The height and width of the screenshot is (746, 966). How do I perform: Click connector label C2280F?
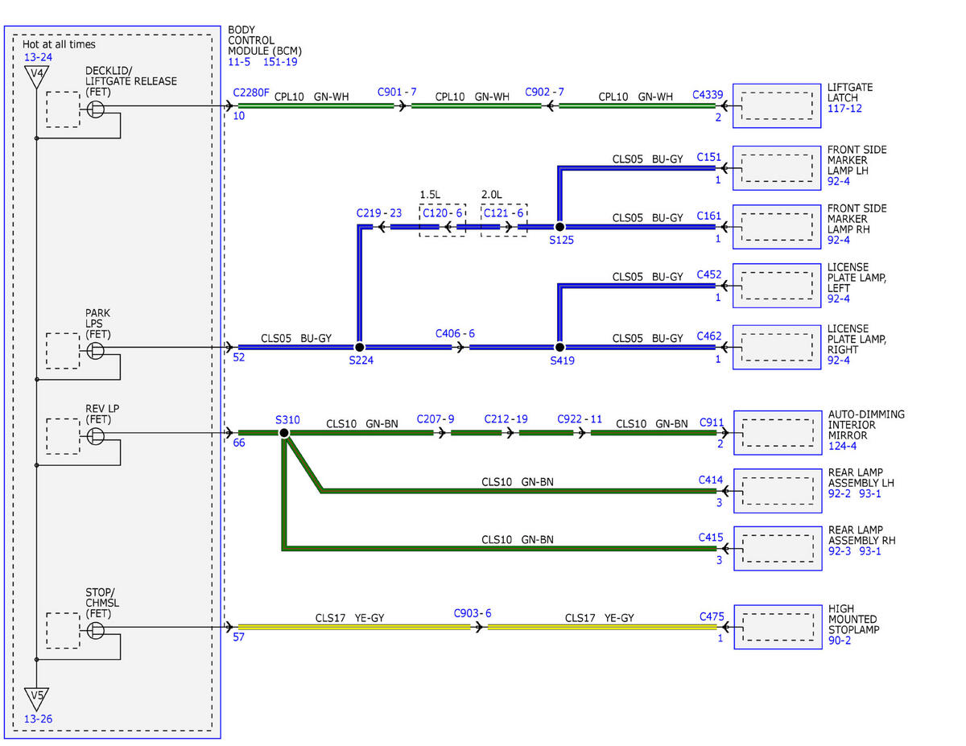click(252, 93)
